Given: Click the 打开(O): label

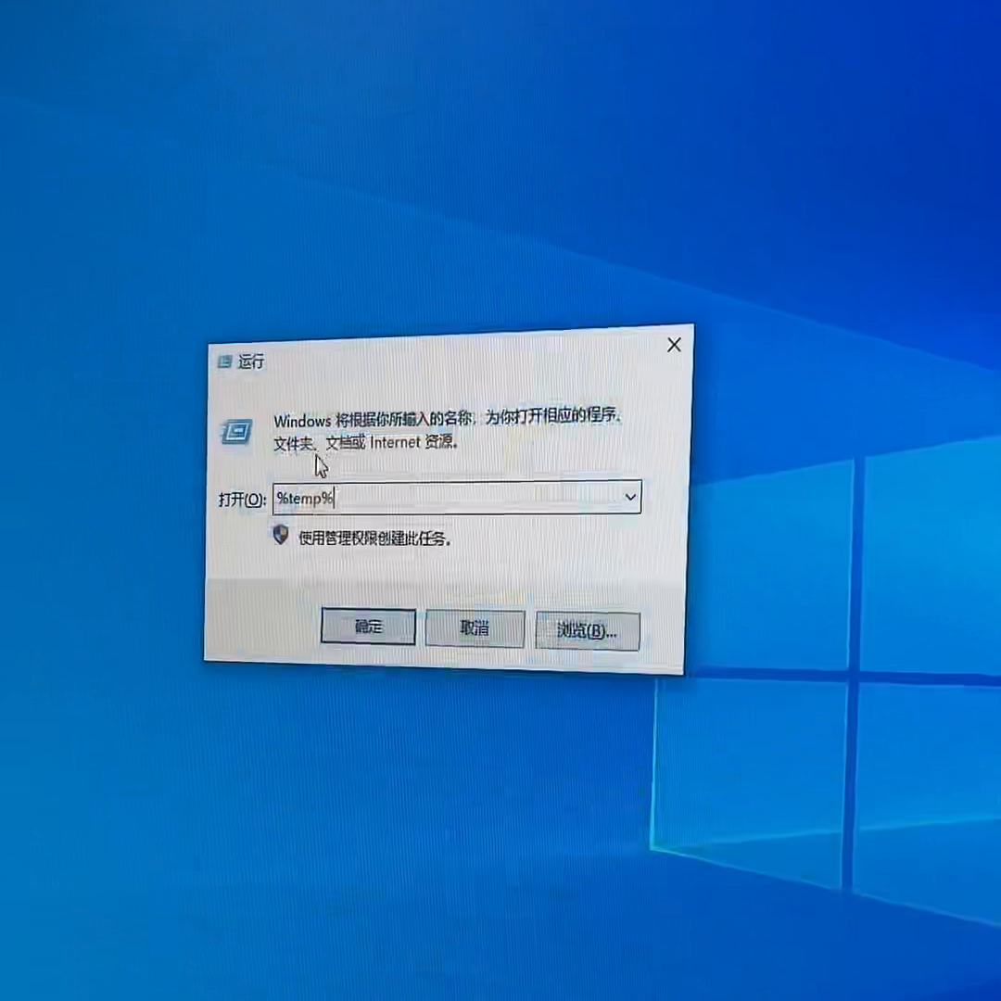Looking at the screenshot, I should click(242, 500).
